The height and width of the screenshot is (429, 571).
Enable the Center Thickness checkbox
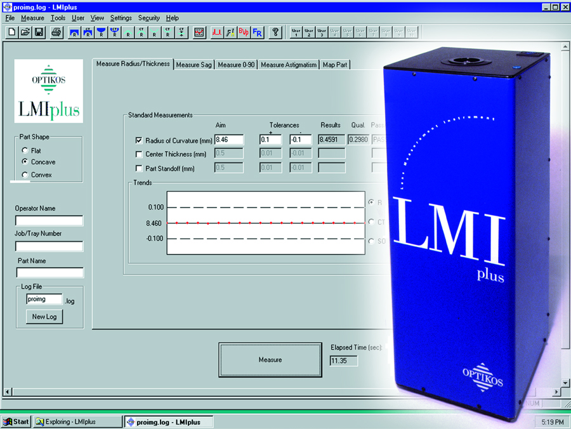click(139, 154)
